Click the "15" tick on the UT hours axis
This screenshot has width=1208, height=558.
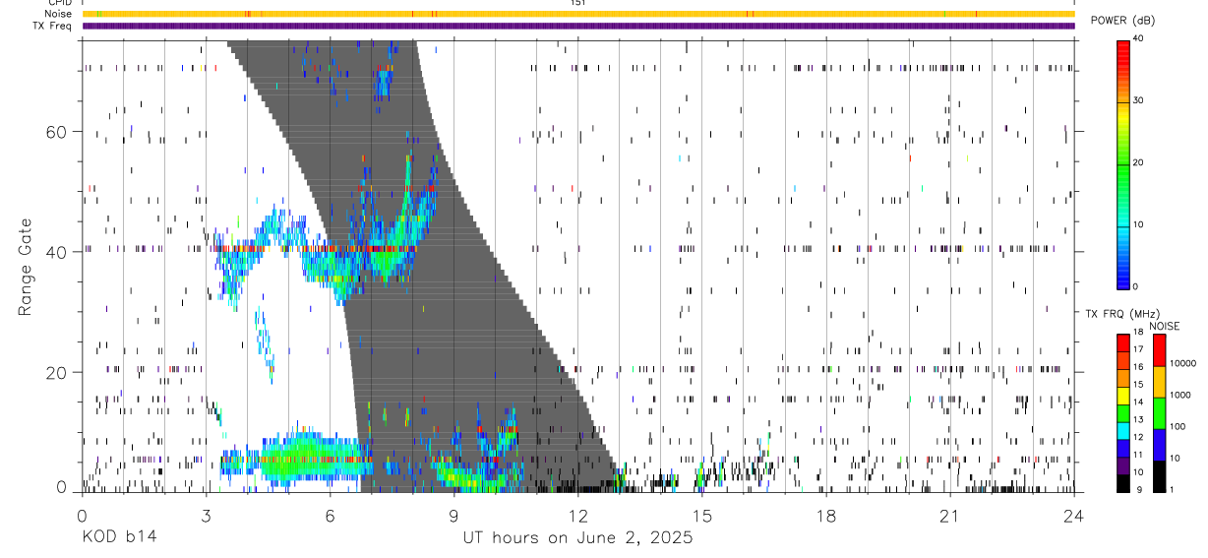click(x=702, y=514)
